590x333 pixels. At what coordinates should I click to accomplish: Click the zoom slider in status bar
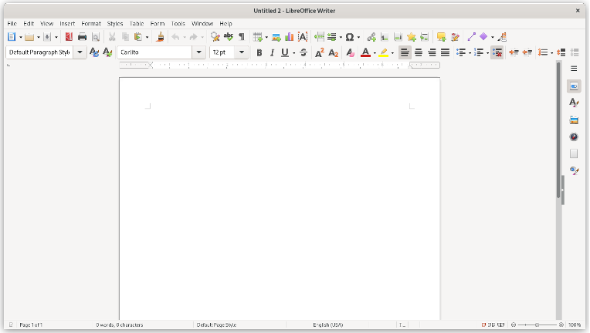coord(537,325)
